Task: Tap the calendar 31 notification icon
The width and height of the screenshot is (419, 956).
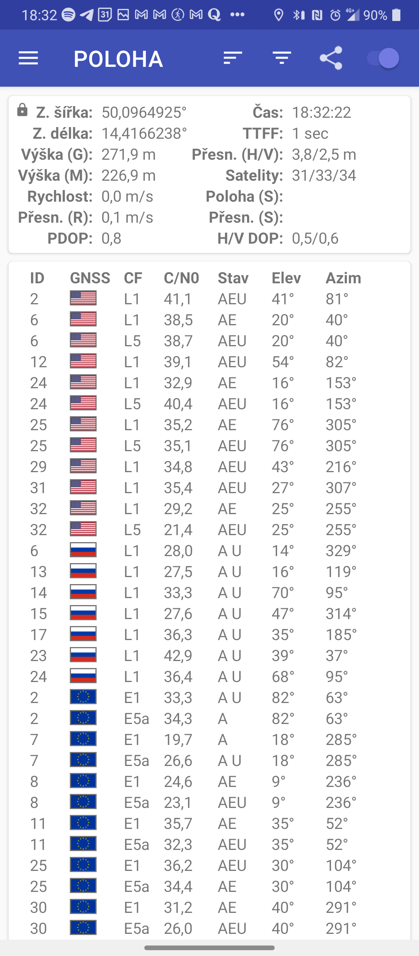Action: (x=105, y=15)
